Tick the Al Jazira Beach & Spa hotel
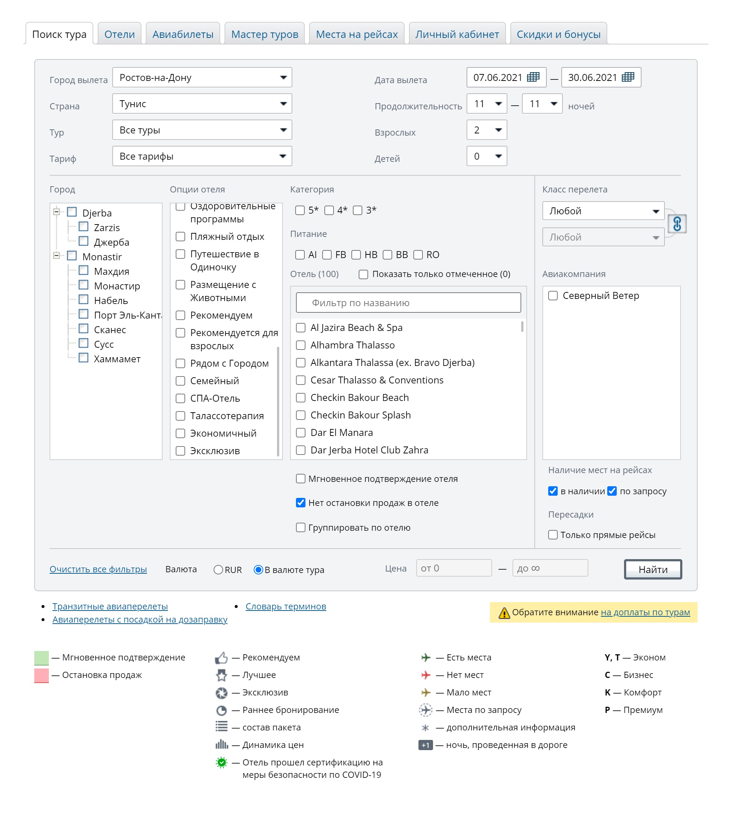Viewport: 729px width, 815px height. (300, 328)
